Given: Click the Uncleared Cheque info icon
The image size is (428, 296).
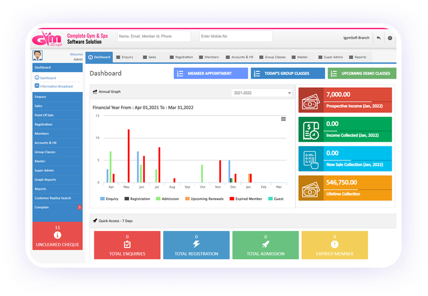Looking at the screenshot, I should pos(57,235).
